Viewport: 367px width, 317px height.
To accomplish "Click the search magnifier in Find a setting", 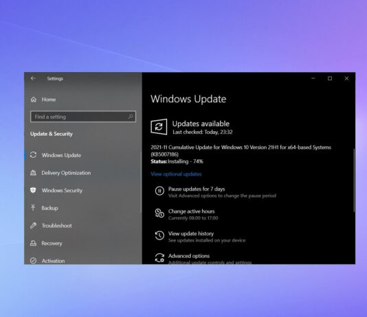I will pyautogui.click(x=131, y=117).
